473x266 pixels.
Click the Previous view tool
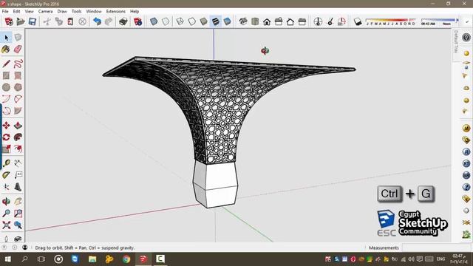pyautogui.click(x=18, y=225)
